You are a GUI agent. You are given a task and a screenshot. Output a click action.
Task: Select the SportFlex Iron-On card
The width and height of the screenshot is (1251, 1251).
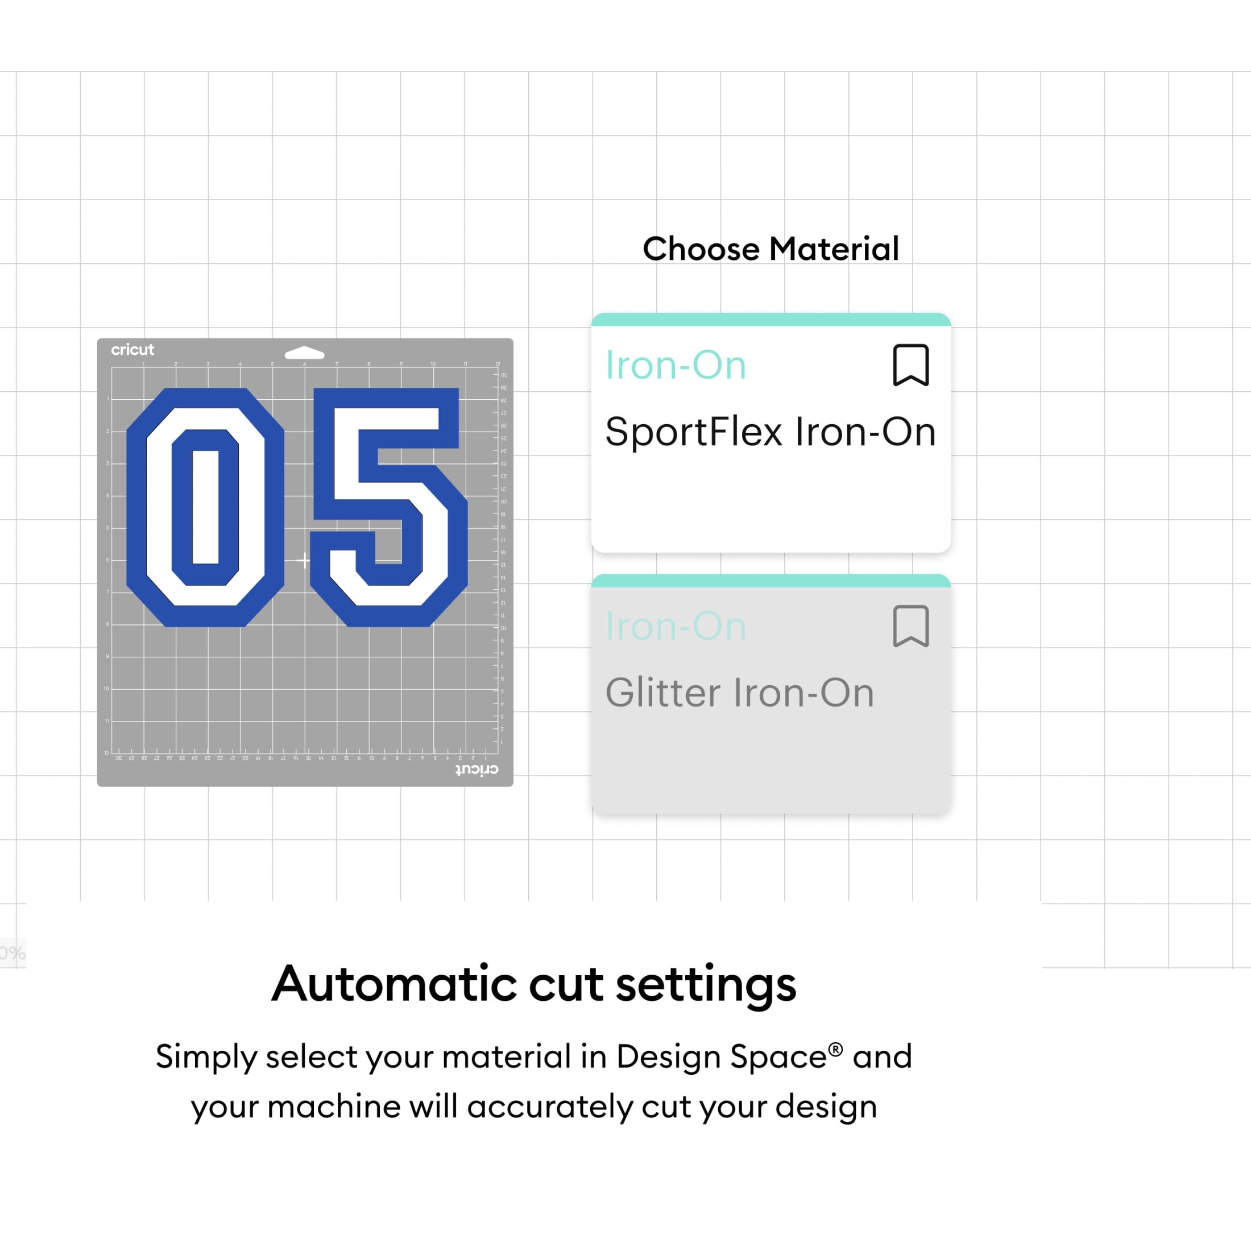pyautogui.click(x=771, y=433)
